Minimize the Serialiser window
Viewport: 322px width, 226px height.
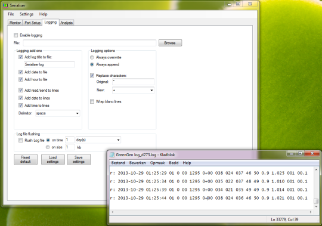pos(230,4)
